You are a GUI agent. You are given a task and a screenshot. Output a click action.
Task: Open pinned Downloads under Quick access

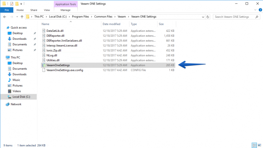click(19, 39)
